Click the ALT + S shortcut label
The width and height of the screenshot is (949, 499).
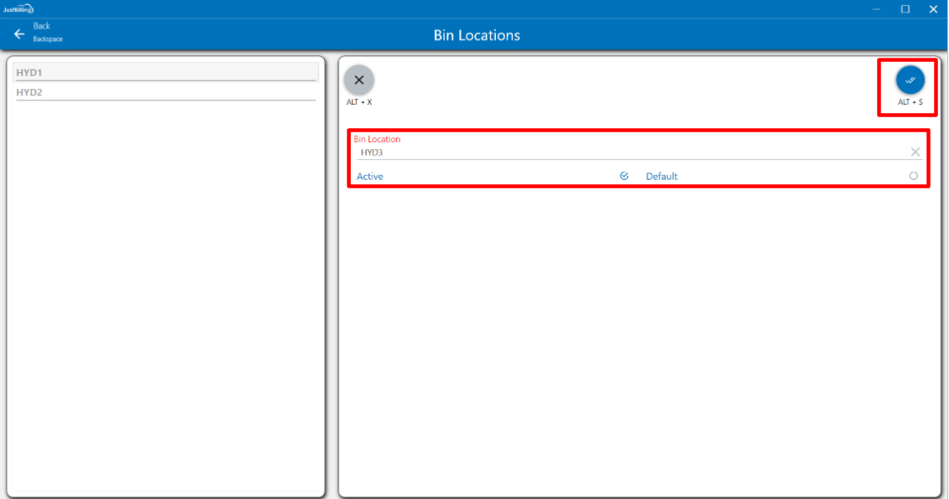tap(910, 102)
